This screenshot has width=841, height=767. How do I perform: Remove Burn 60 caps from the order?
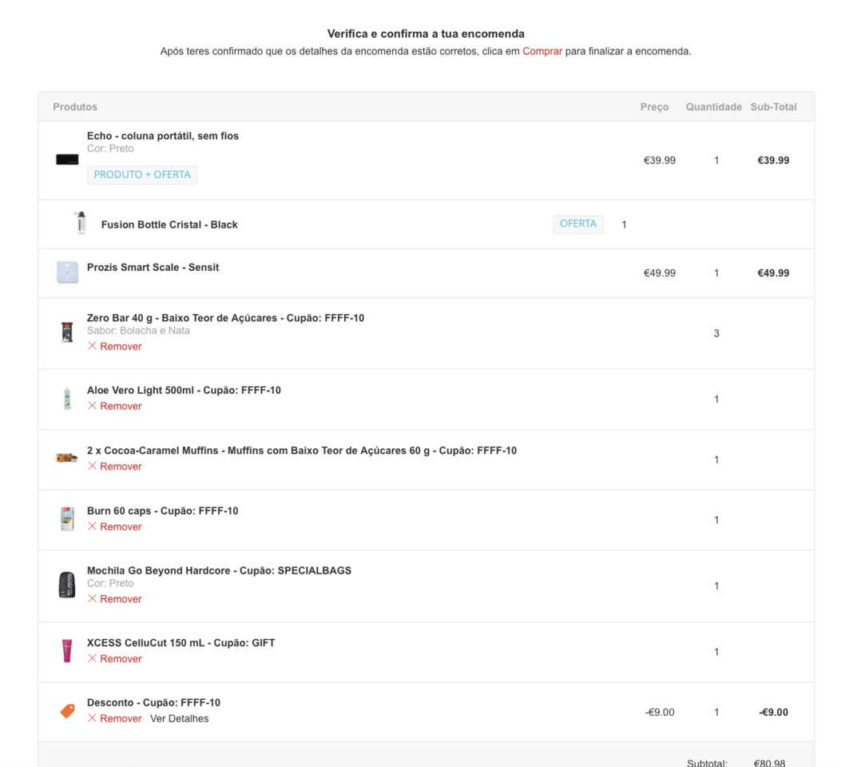click(115, 527)
